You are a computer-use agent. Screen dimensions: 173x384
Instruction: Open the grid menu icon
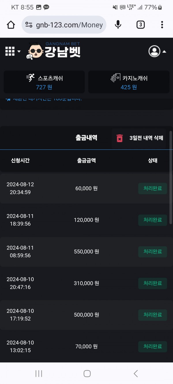(x=10, y=51)
